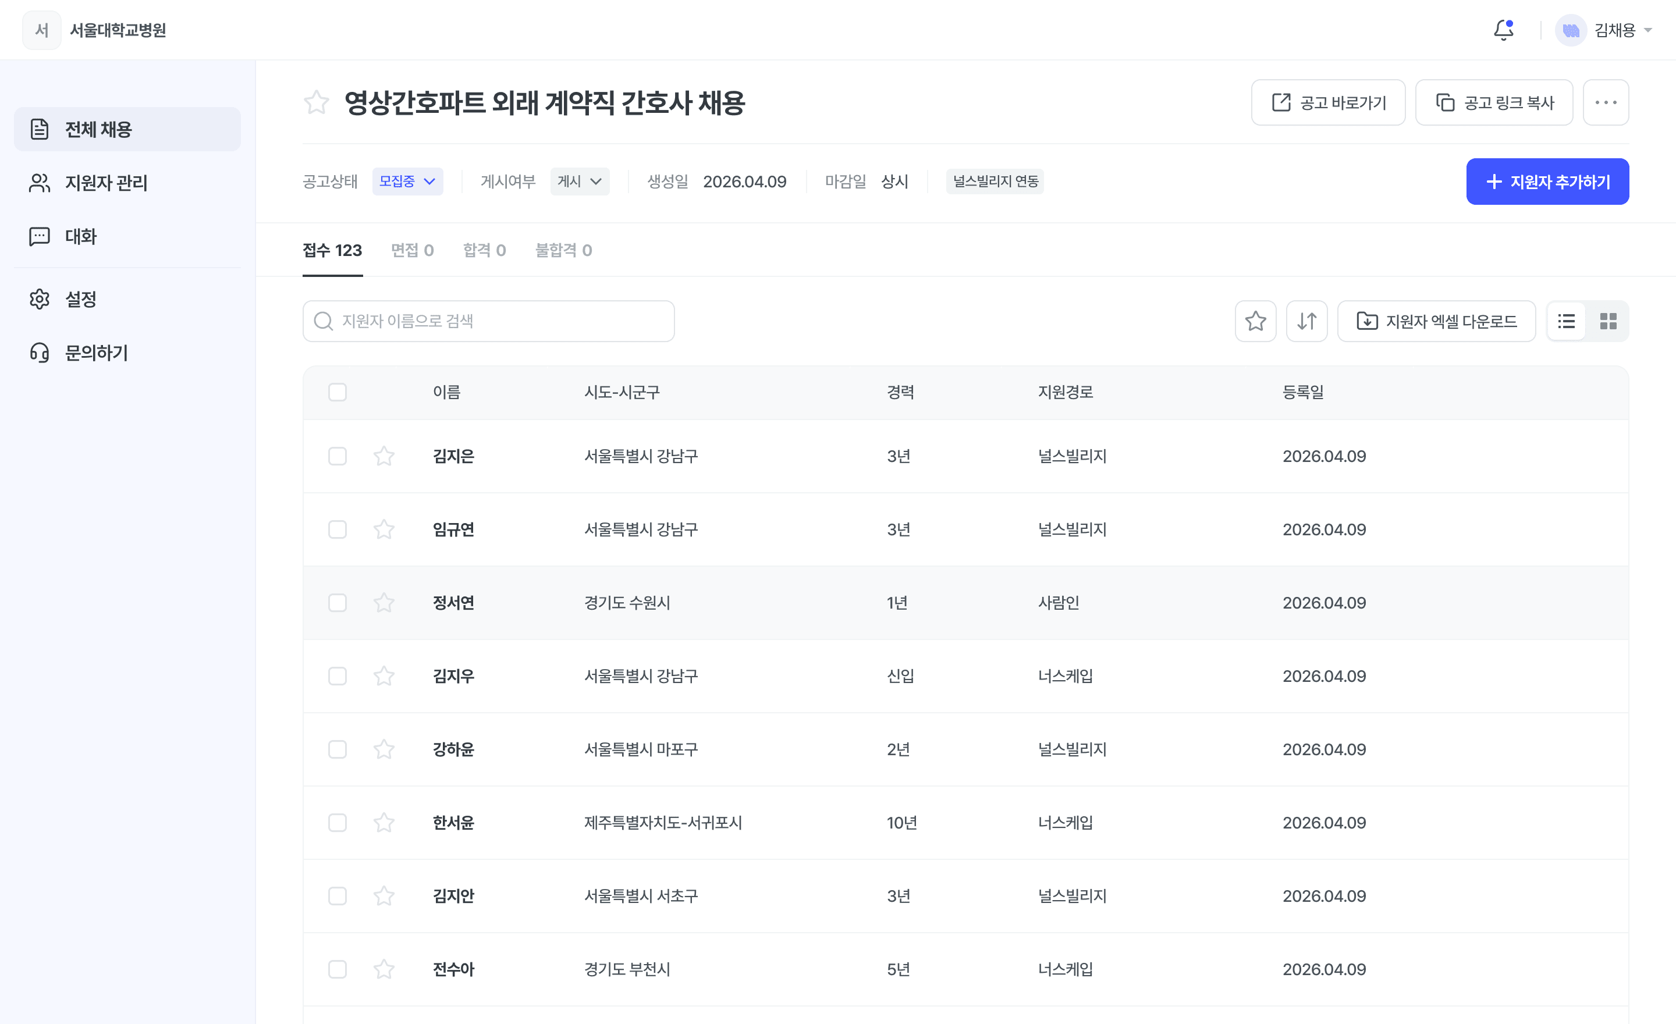Switch to the 면접 0 tab
Image resolution: width=1676 pixels, height=1024 pixels.
pos(412,250)
